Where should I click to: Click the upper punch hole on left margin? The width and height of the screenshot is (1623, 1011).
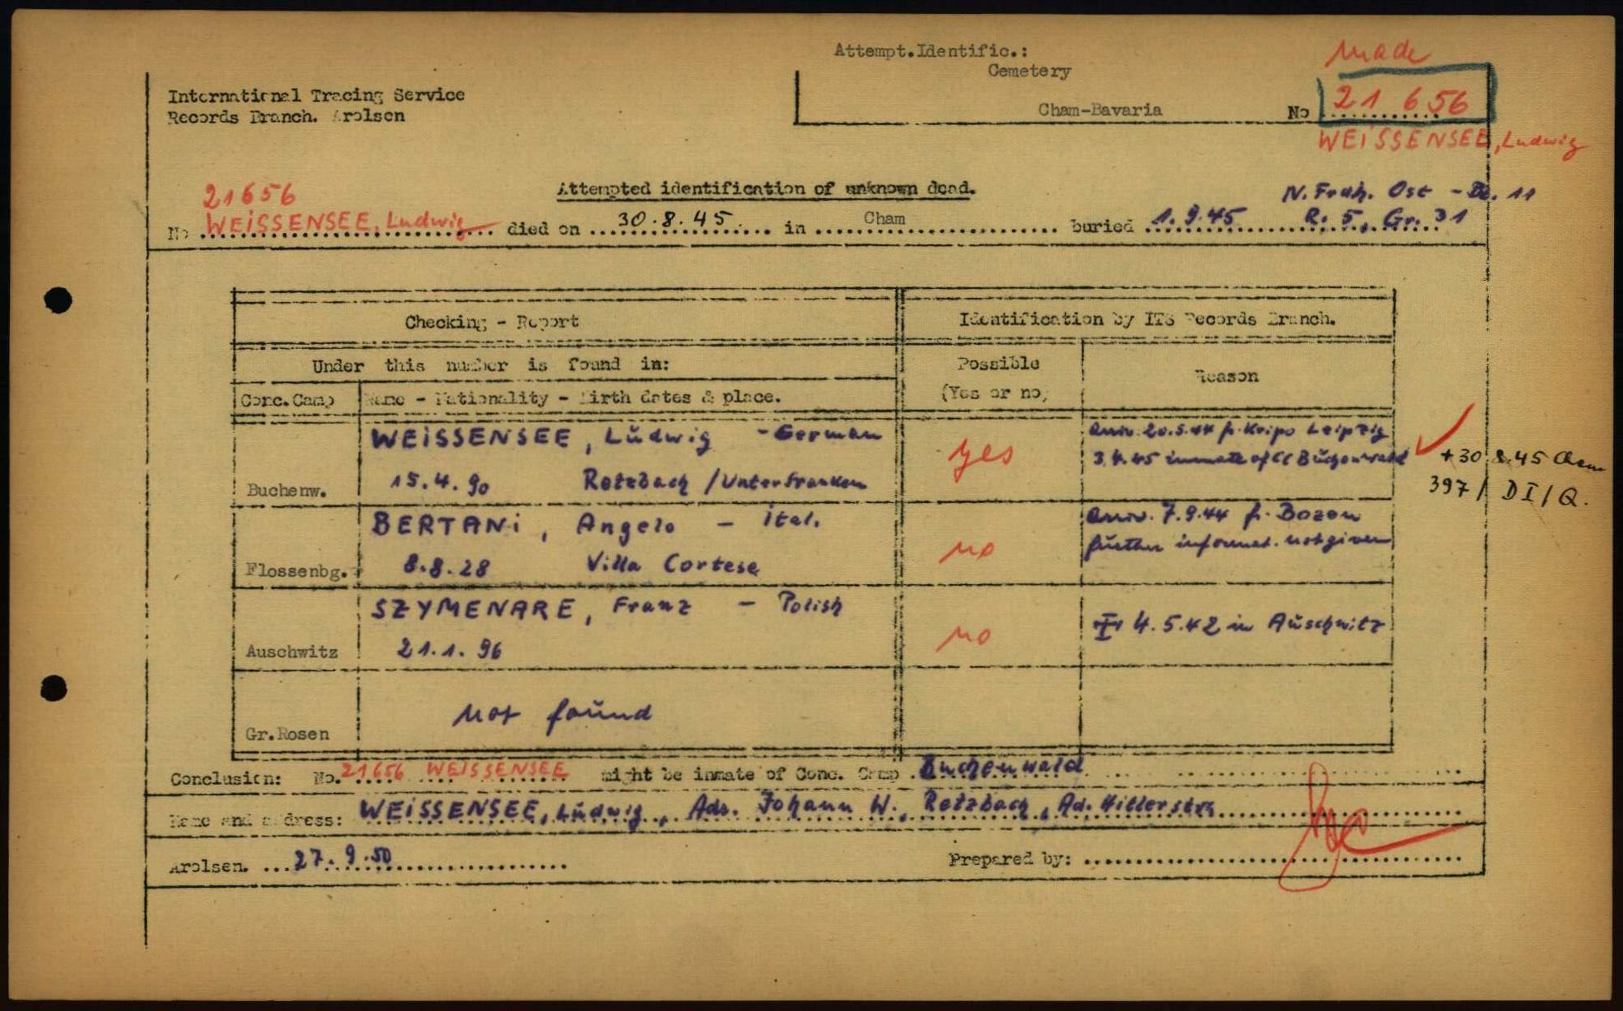click(x=58, y=300)
